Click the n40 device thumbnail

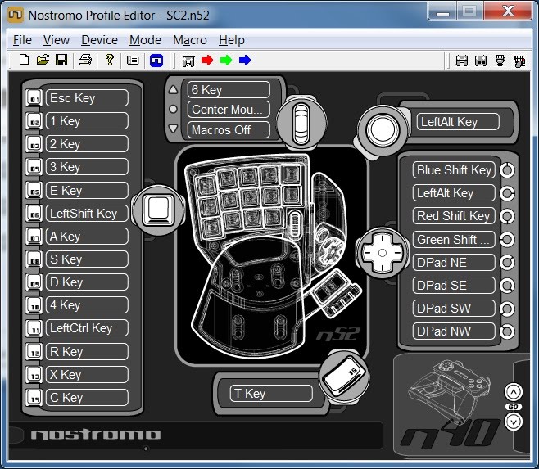451,404
